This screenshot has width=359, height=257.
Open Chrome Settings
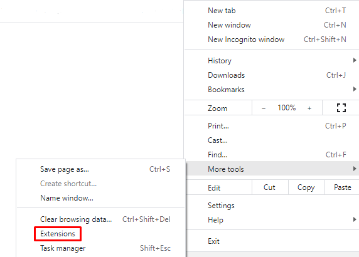(272, 206)
